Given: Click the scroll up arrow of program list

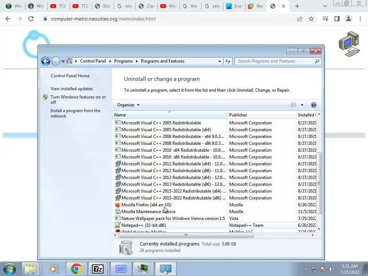Looking at the screenshot, I should point(319,114).
